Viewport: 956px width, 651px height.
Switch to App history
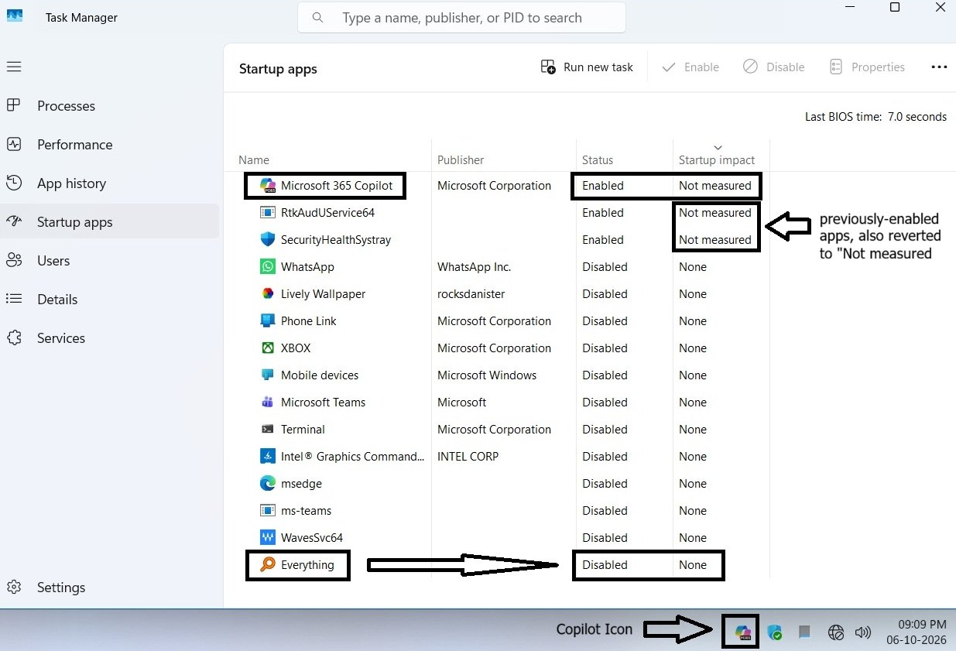[x=71, y=183]
